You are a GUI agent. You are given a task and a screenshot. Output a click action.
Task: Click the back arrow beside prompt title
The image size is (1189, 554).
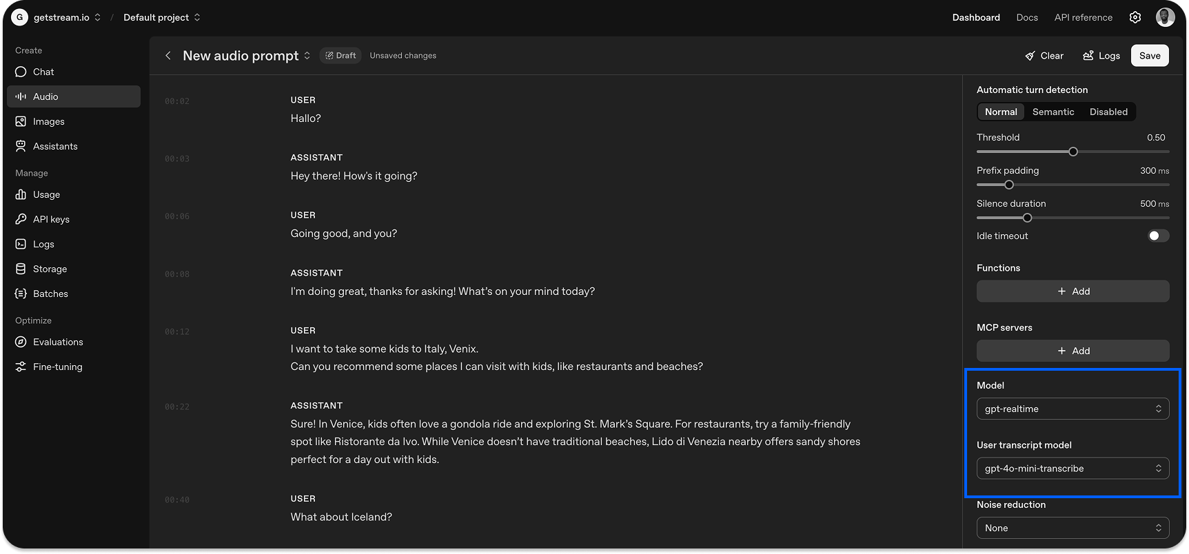[x=168, y=56]
